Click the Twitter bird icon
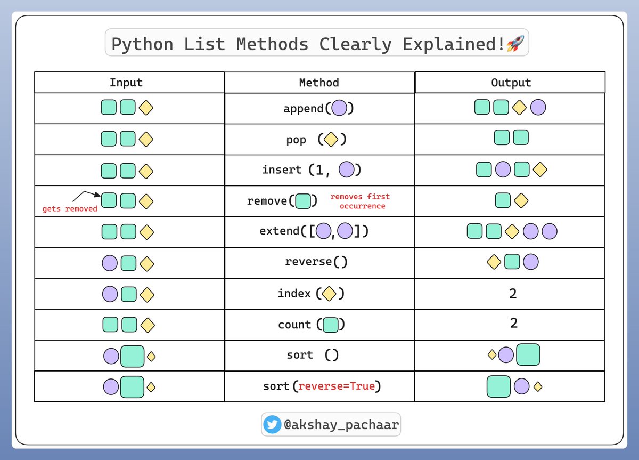 272,425
